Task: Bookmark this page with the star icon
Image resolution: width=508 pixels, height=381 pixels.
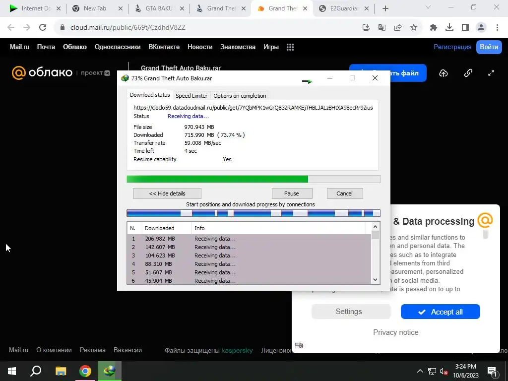Action: tap(414, 28)
